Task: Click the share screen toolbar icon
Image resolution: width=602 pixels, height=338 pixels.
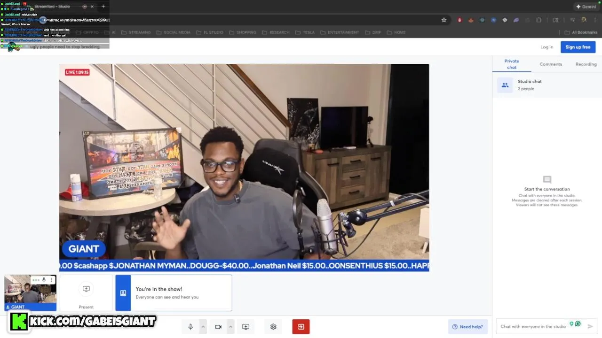Action: point(246,327)
